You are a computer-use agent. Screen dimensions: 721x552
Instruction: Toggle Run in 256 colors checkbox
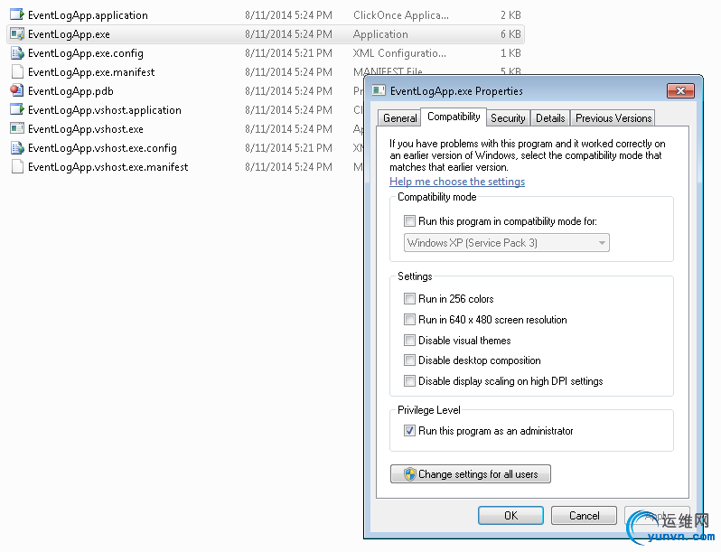click(409, 299)
